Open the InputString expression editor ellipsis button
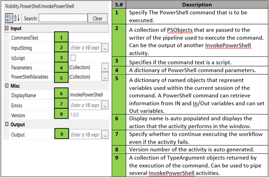The width and height of the screenshot is (269, 178). [105, 48]
